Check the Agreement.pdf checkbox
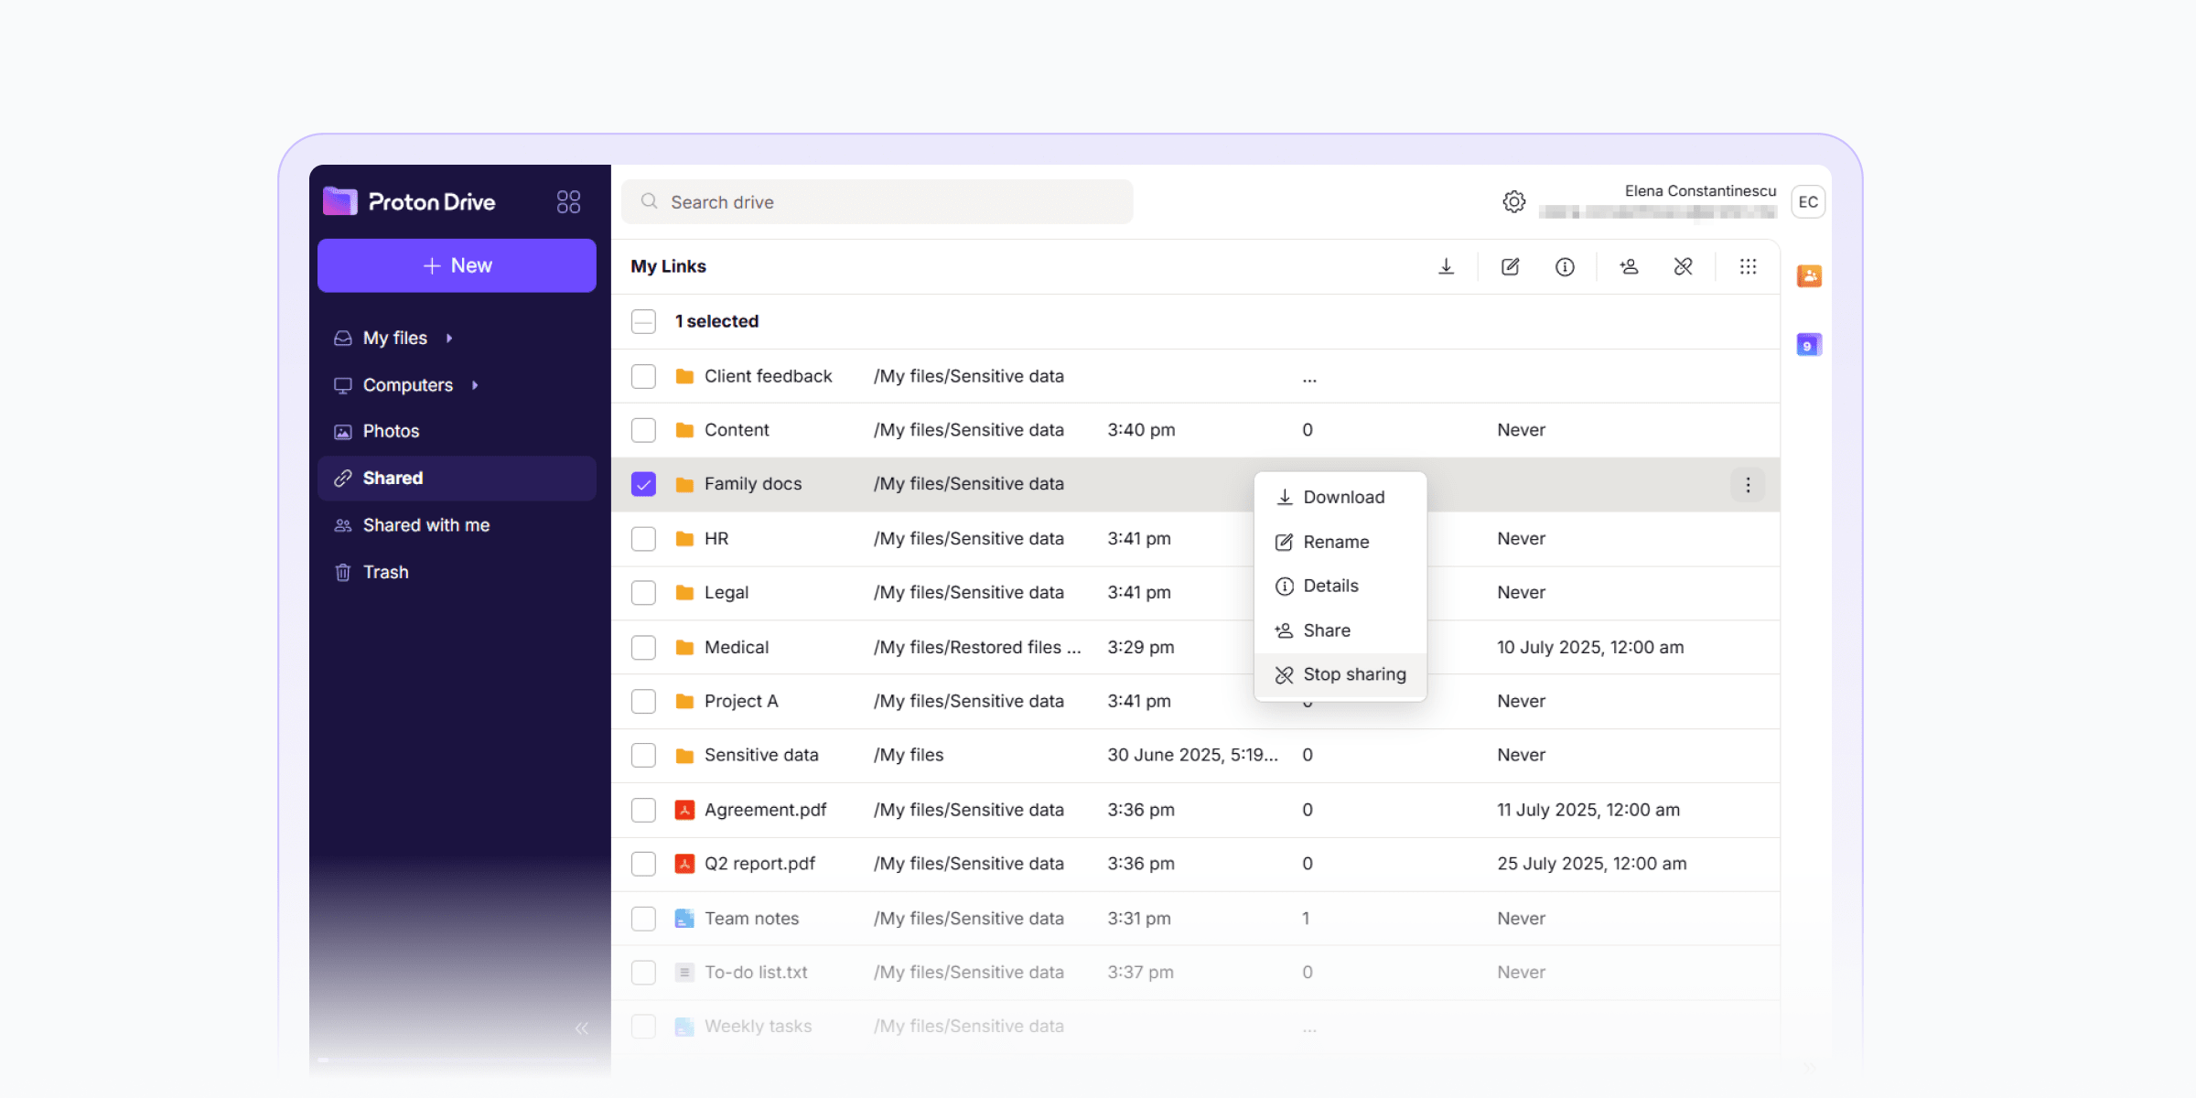This screenshot has height=1098, width=2196. 643,810
